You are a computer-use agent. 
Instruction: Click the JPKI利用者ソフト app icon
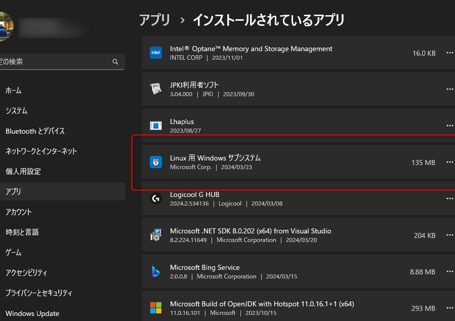156,89
